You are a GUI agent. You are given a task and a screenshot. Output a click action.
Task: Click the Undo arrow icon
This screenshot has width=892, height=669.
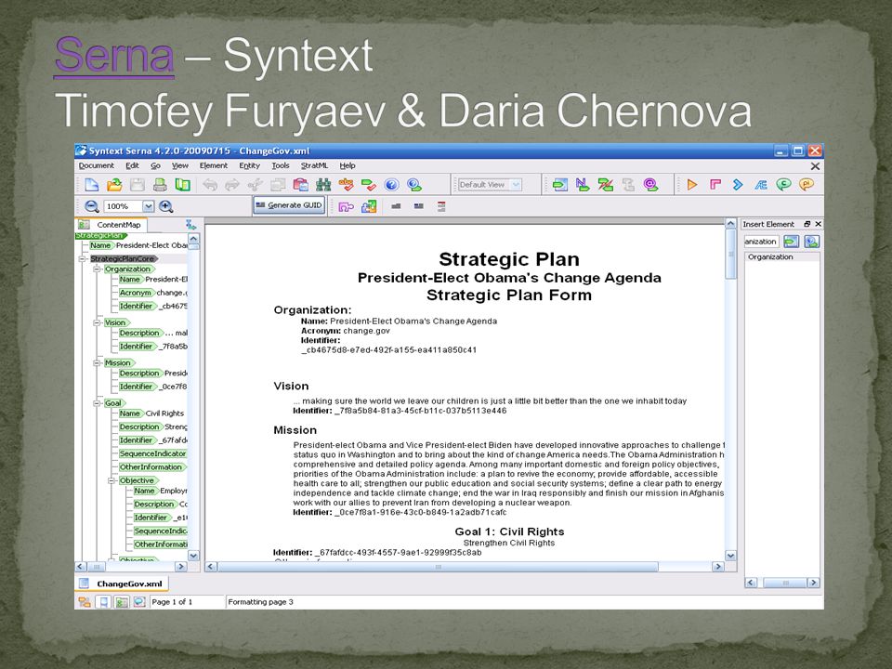click(210, 185)
